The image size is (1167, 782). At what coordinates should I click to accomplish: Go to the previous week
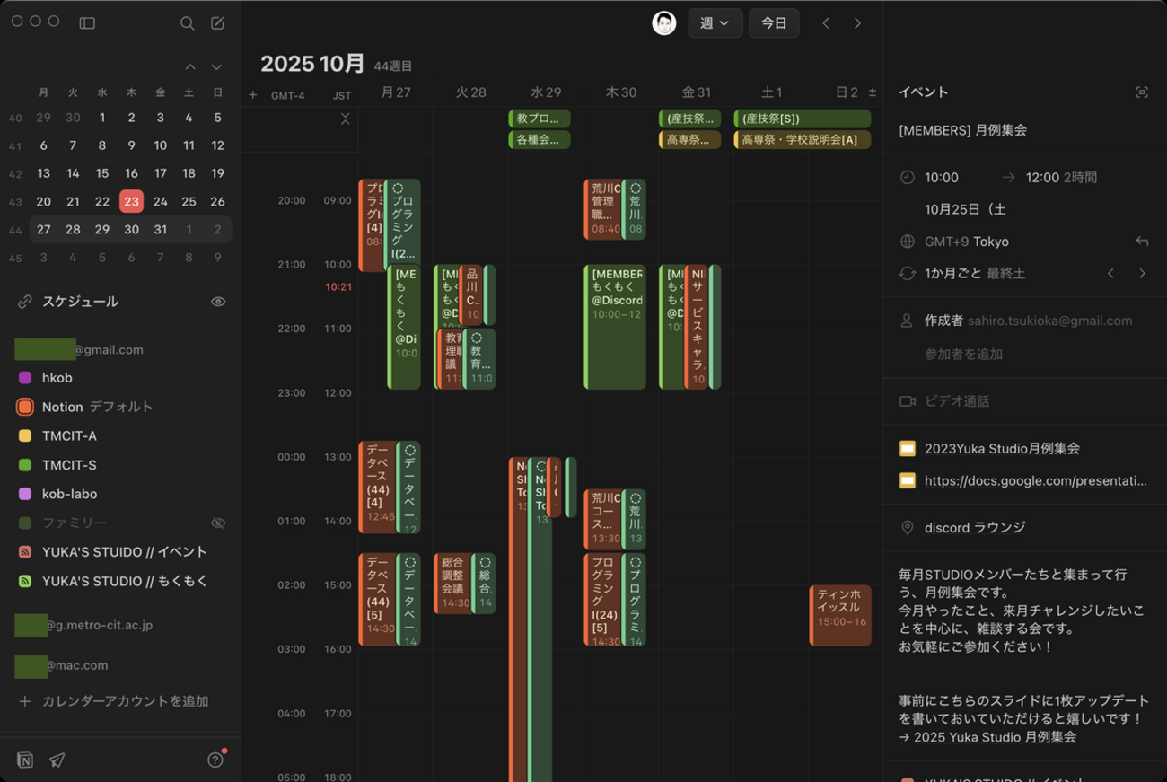826,23
